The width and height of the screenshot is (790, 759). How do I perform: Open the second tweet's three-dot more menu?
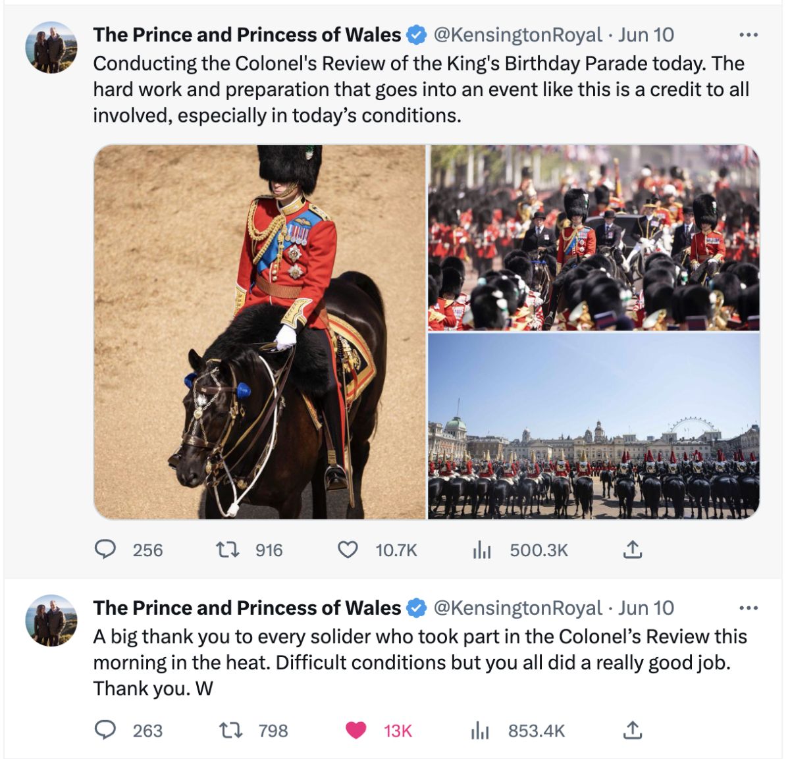click(x=749, y=608)
